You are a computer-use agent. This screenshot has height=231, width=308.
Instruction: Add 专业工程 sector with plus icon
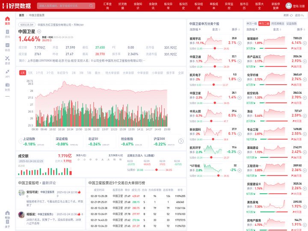pos(305,134)
